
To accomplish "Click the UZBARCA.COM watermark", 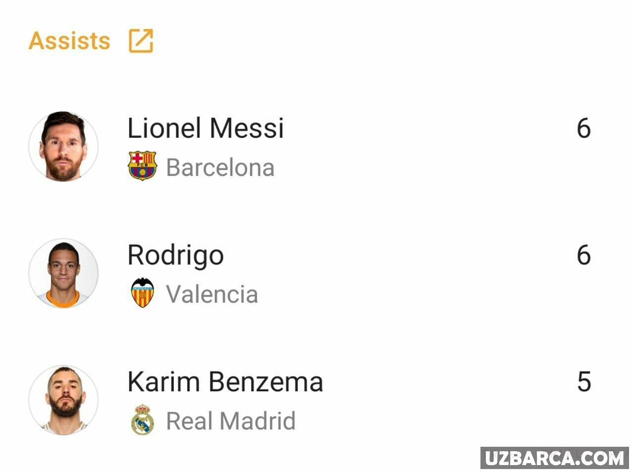I will 554,458.
